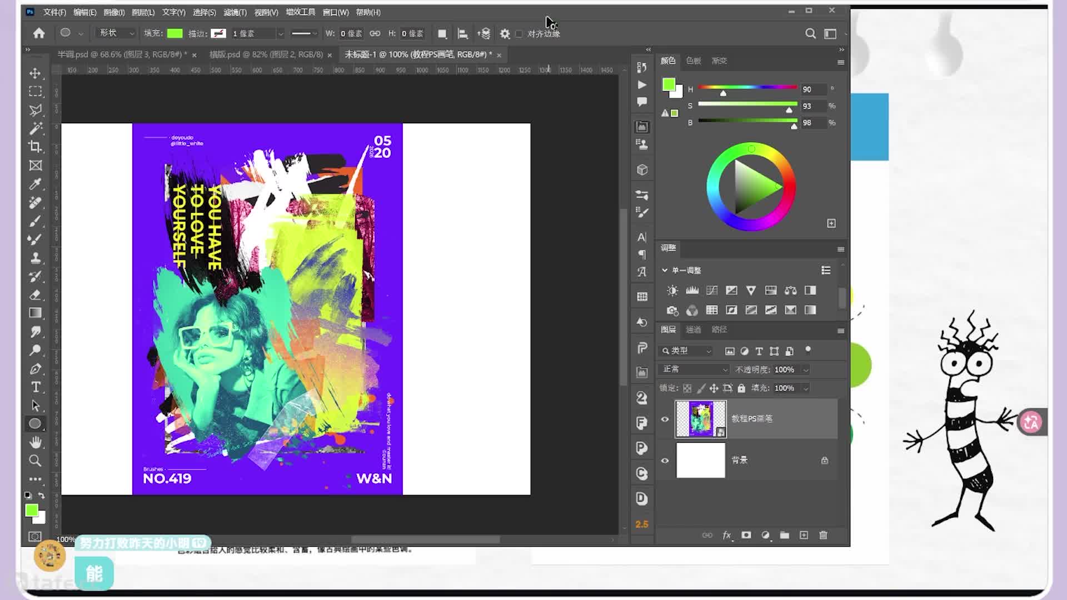
Task: Click the 教程PS画笔 layer thumbnail
Action: pyautogui.click(x=701, y=419)
